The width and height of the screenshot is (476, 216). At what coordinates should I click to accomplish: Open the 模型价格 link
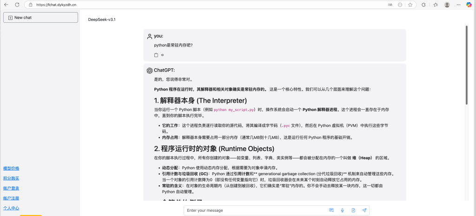click(x=11, y=168)
